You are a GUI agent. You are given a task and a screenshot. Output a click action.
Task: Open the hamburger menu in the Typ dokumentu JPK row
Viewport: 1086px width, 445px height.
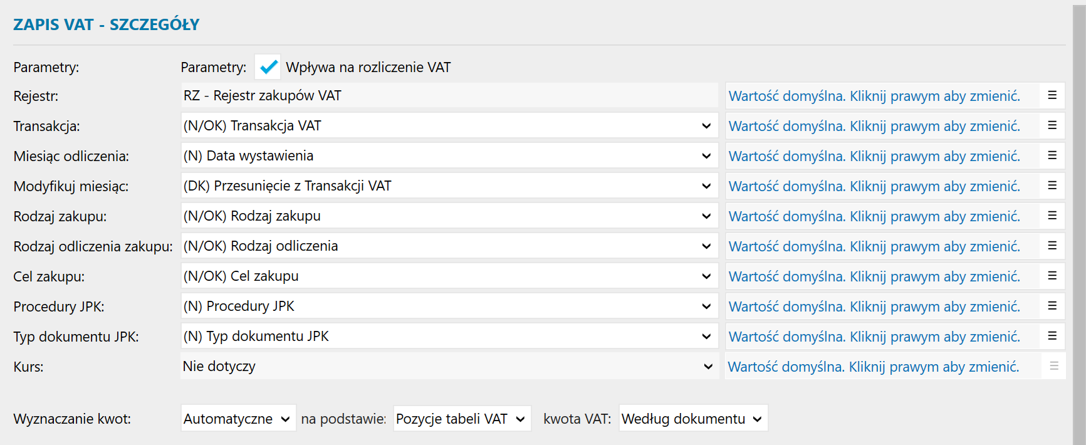pos(1052,336)
